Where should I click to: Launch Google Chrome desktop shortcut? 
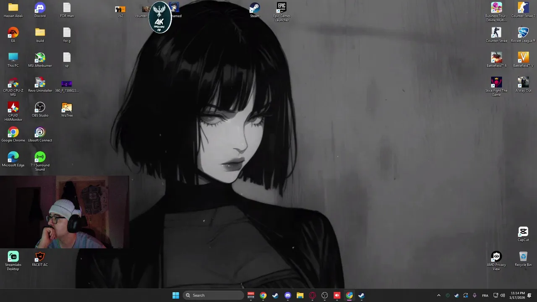13,135
